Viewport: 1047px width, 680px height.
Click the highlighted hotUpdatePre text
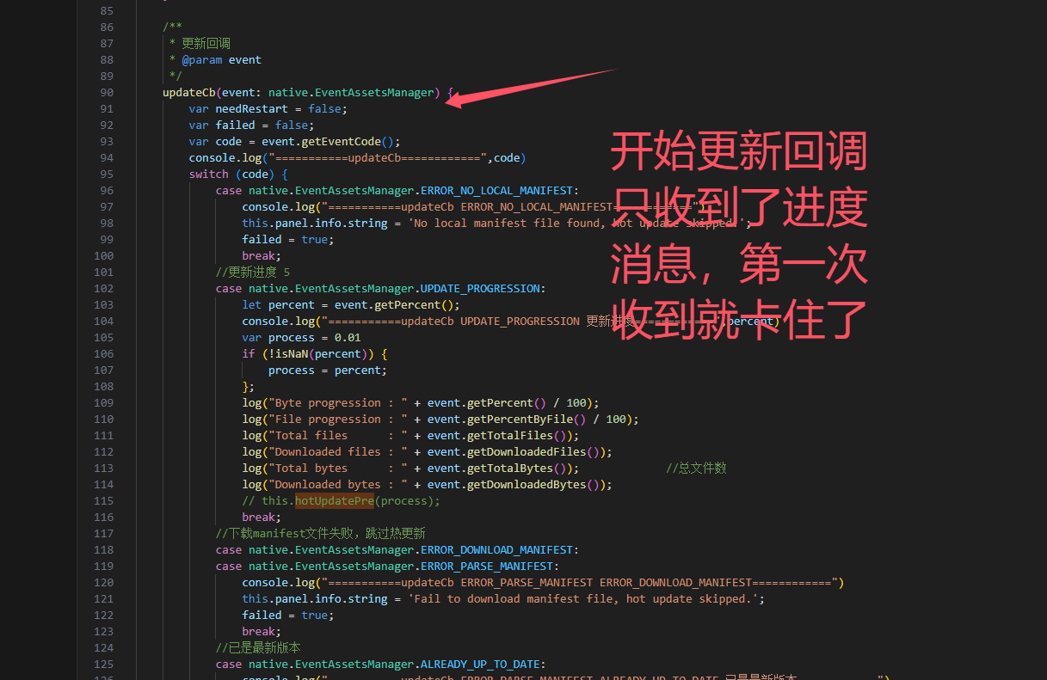335,501
